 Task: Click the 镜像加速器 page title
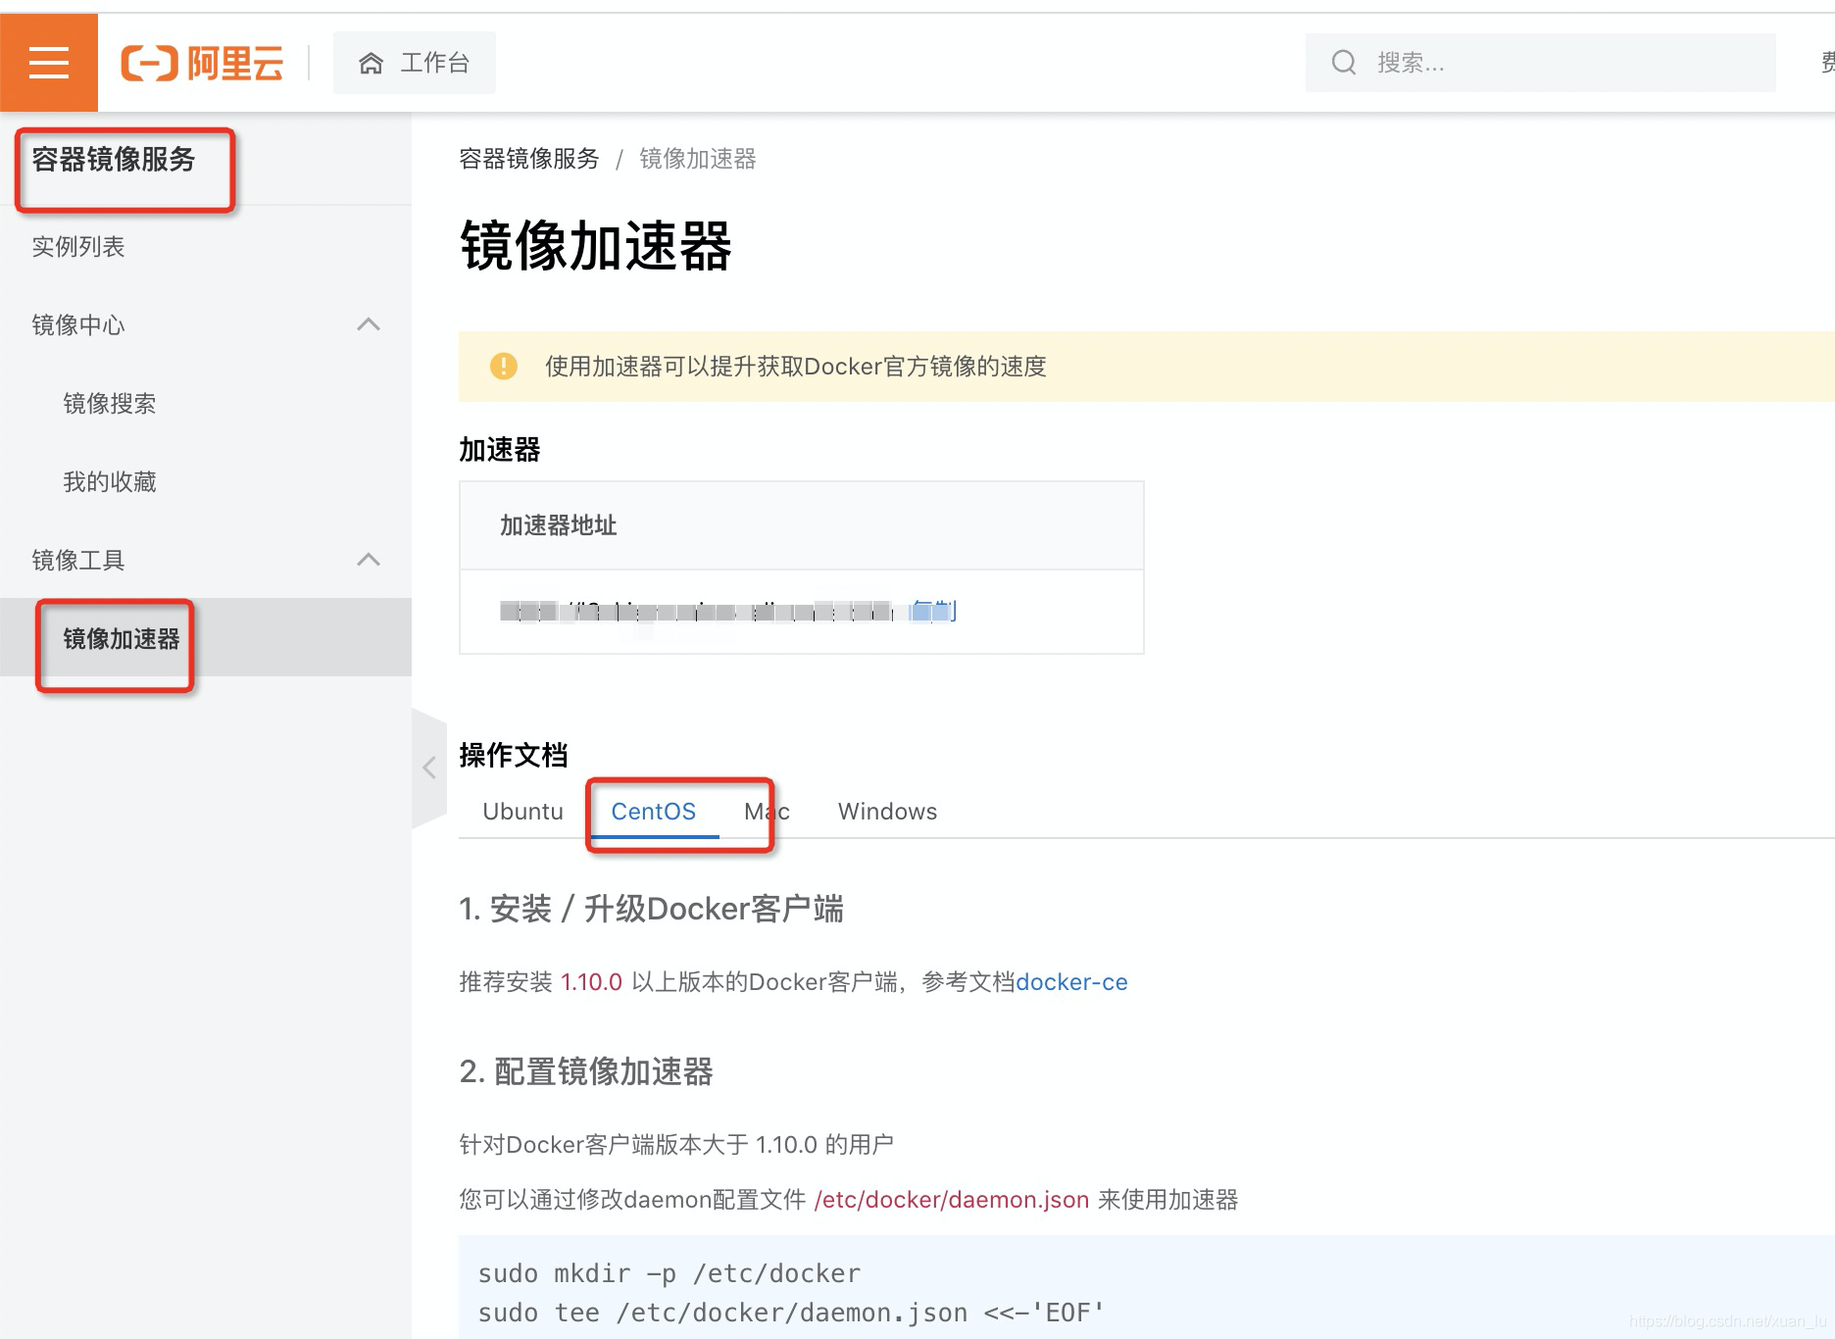(596, 245)
